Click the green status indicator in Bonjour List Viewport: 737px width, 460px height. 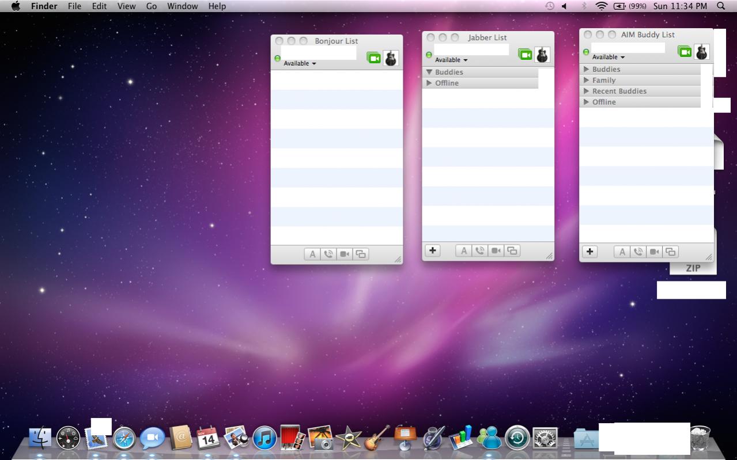(x=277, y=58)
